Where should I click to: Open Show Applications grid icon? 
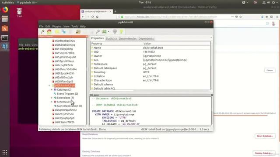click(x=5, y=152)
